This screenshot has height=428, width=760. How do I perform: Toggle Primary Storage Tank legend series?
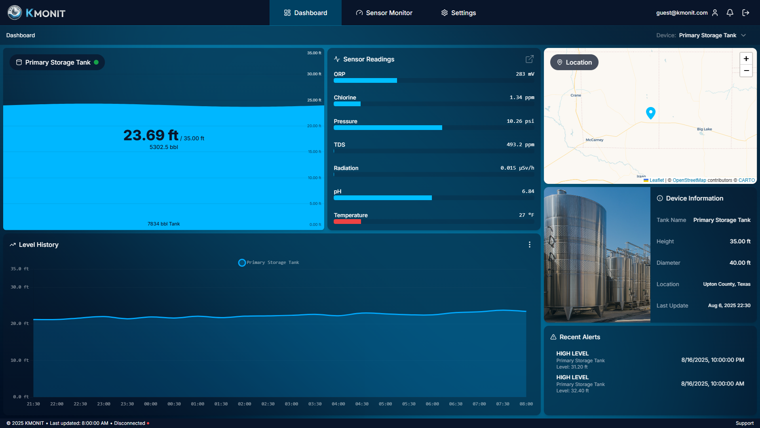269,262
